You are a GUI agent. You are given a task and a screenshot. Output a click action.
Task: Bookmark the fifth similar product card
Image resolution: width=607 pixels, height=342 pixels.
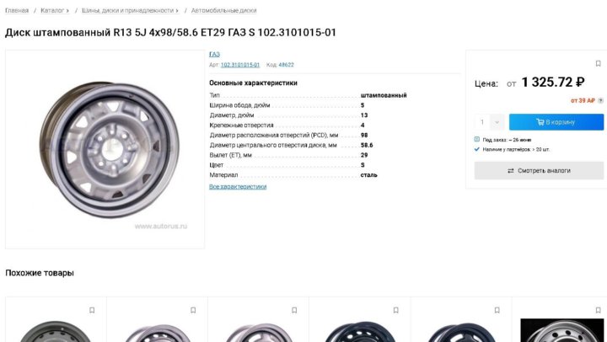(497, 310)
